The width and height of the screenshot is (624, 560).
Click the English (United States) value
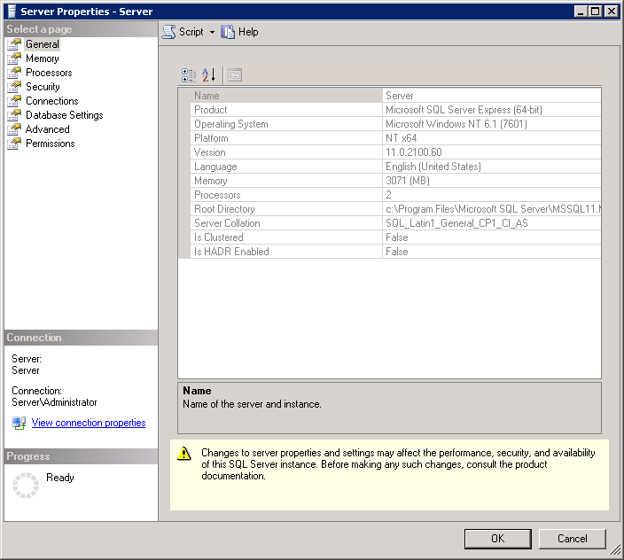pos(433,167)
